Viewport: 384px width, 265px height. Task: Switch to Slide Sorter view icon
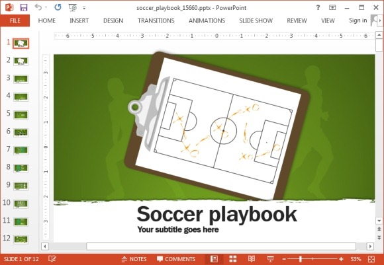pyautogui.click(x=232, y=259)
